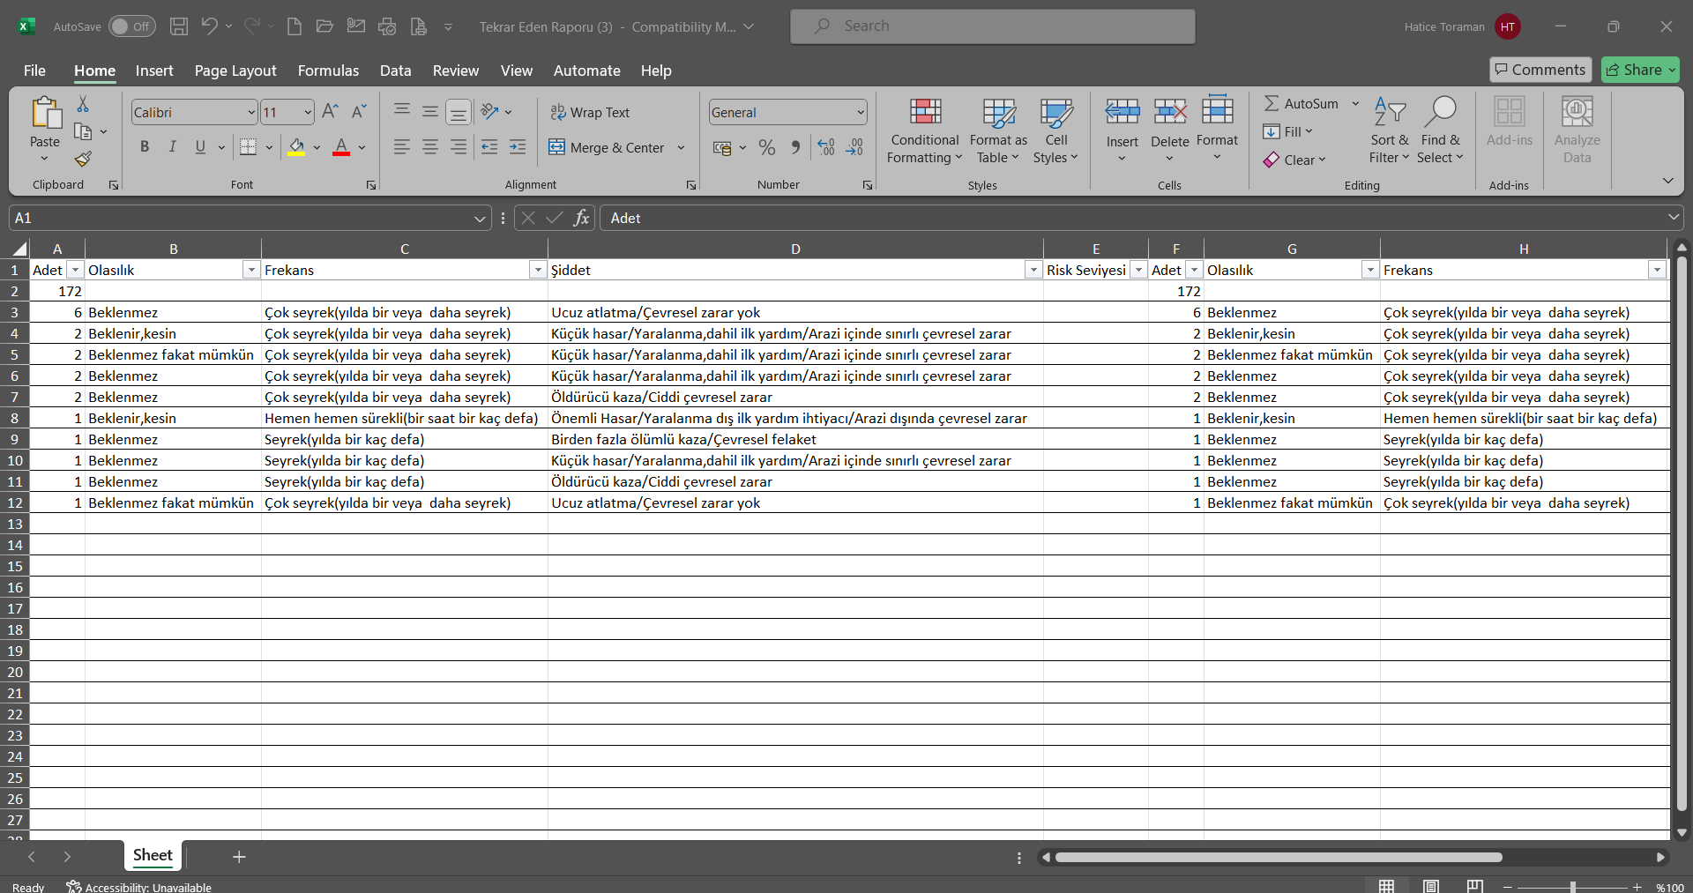Image resolution: width=1693 pixels, height=893 pixels.
Task: Increase font size with larger A icon
Action: [331, 112]
